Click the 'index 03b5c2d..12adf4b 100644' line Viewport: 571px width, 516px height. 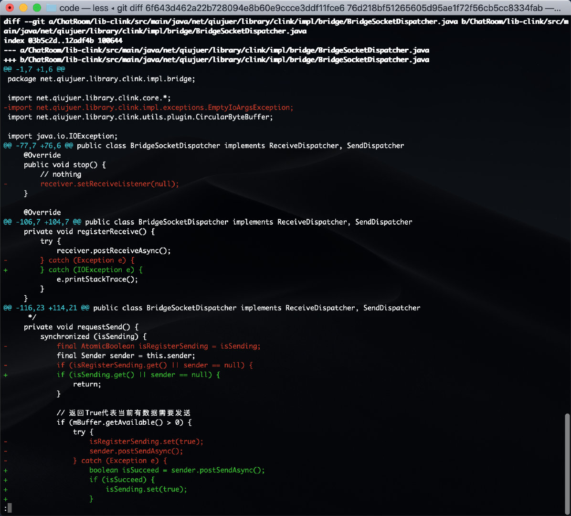pos(63,41)
